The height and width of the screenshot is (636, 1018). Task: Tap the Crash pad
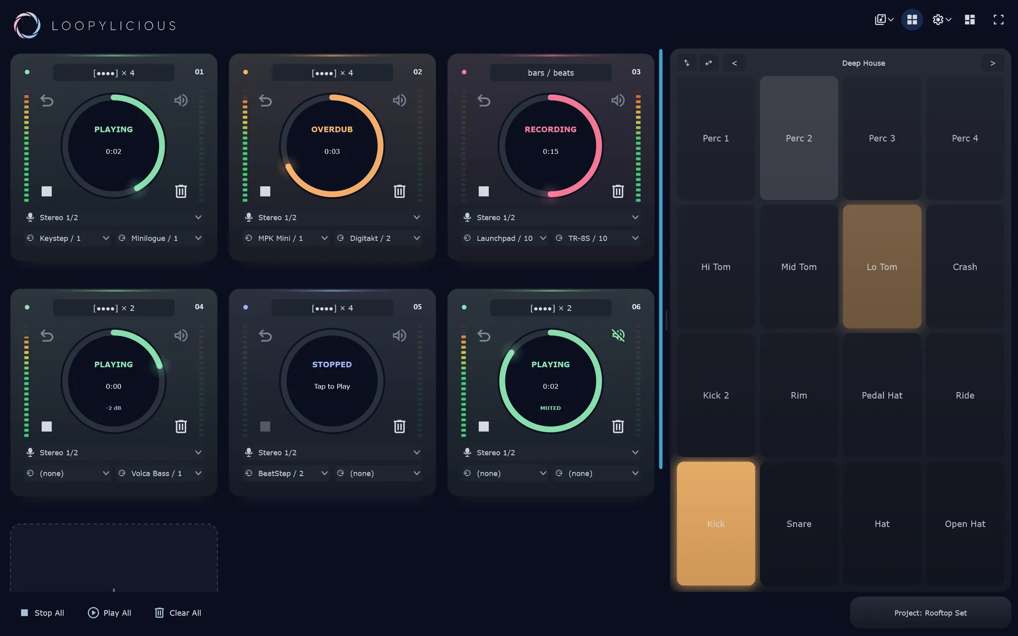965,267
